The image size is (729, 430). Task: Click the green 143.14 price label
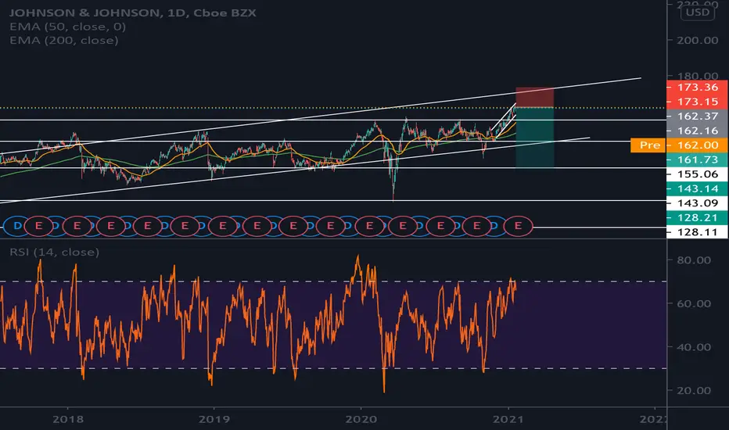pos(697,188)
